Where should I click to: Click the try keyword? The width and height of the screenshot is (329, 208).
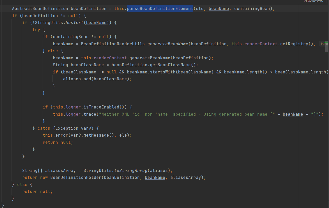36,30
